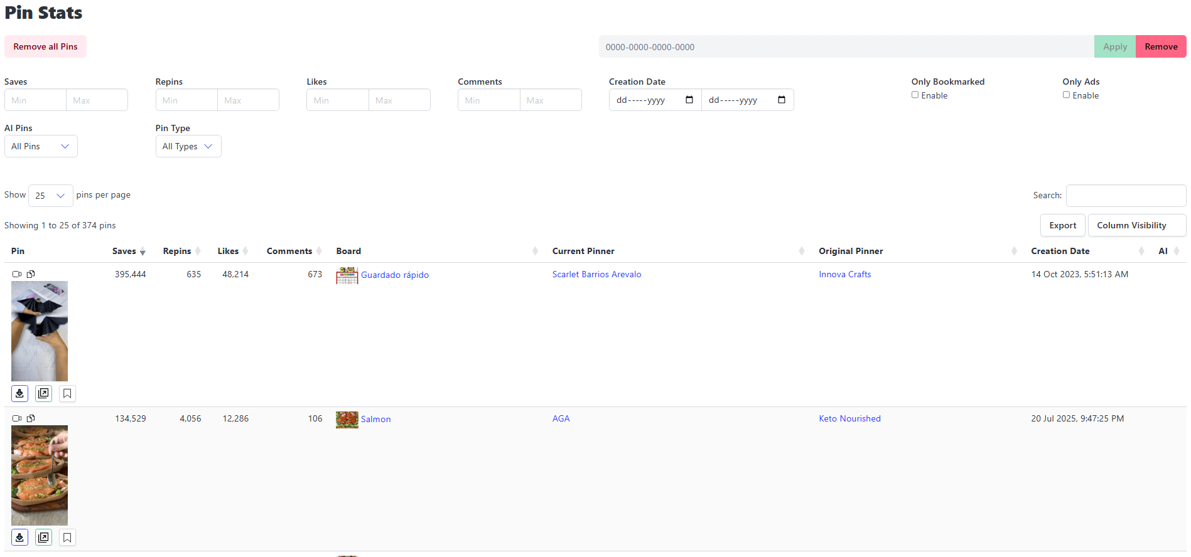Open the Innova Crafts pinner link

point(845,274)
